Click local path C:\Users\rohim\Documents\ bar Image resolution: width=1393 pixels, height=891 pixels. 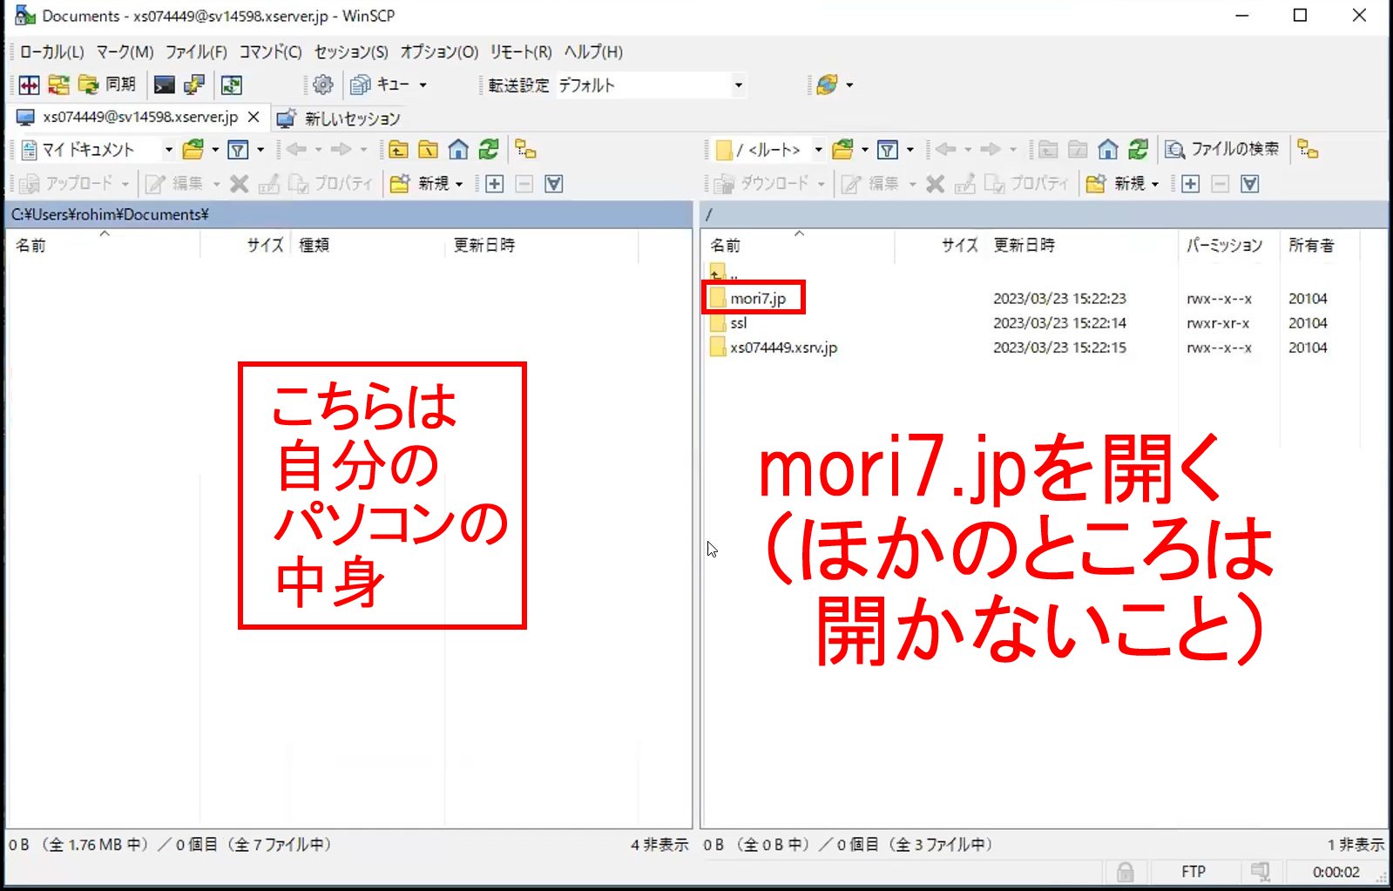[x=349, y=214]
